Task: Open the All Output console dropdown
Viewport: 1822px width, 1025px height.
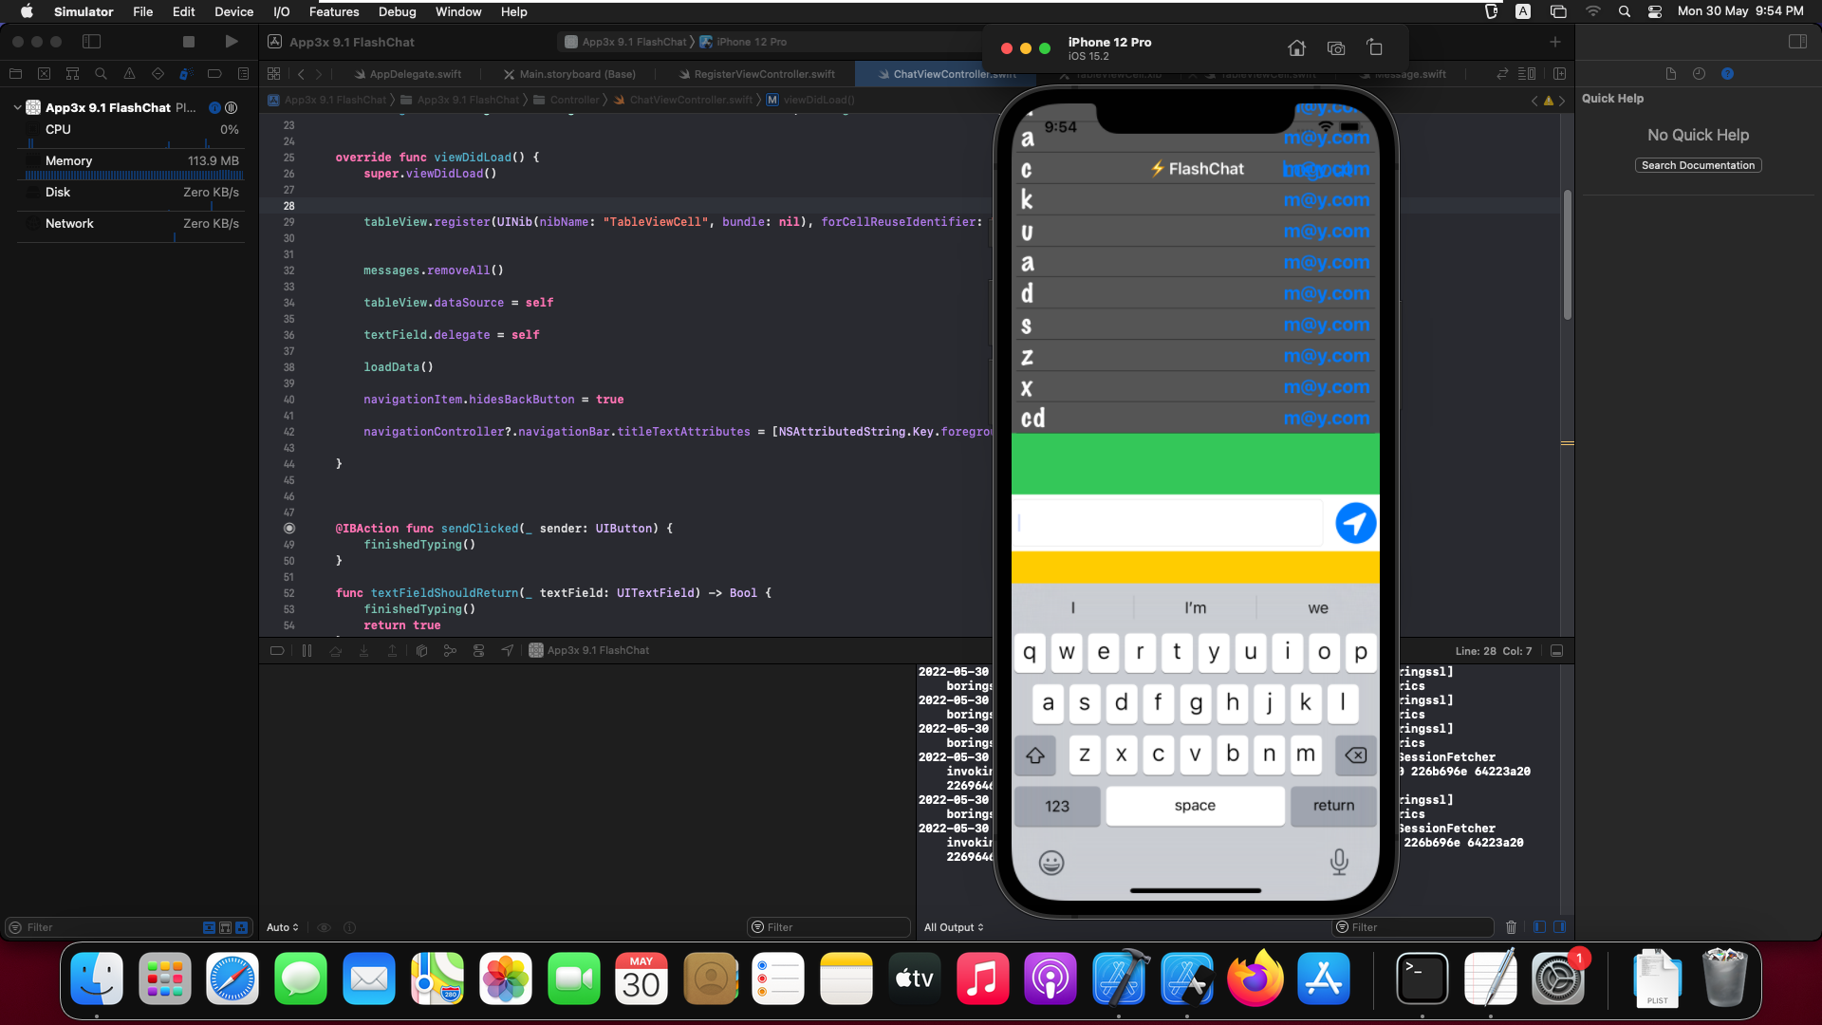Action: tap(954, 927)
